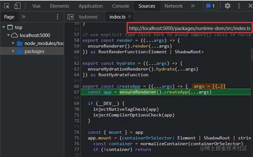The image size is (253, 157).
Task: Click 'createApp' identifier on line 66
Action: point(128,86)
